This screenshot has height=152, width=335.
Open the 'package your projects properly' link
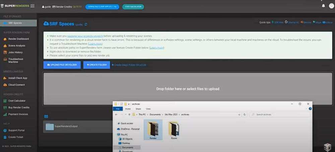click(x=85, y=36)
